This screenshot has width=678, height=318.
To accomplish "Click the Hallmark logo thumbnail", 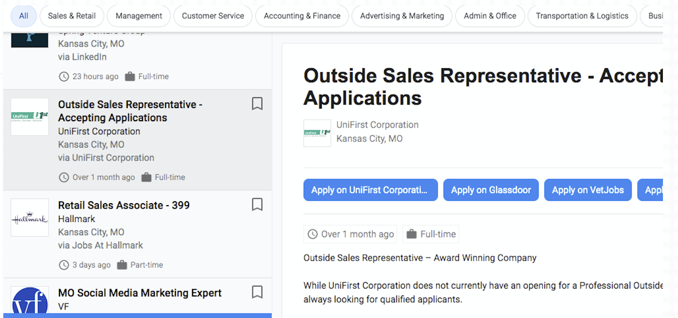I will (x=29, y=217).
